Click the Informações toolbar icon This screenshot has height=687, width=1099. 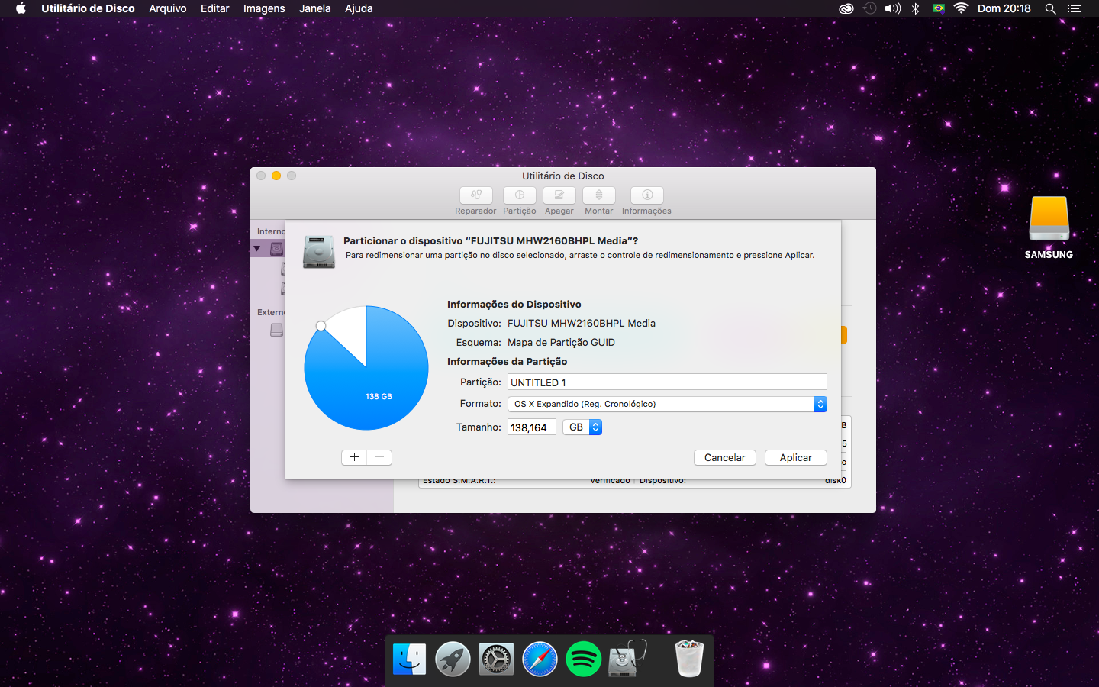coord(647,195)
